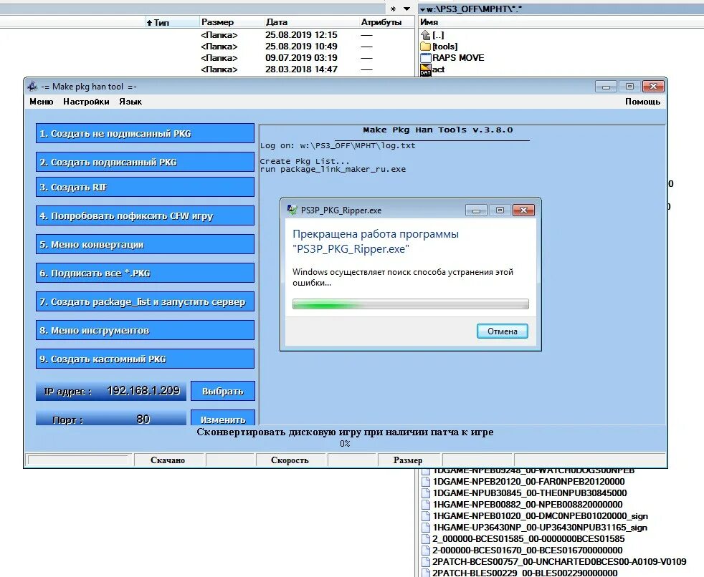Click 6. Подписать все *.PKG

(145, 273)
